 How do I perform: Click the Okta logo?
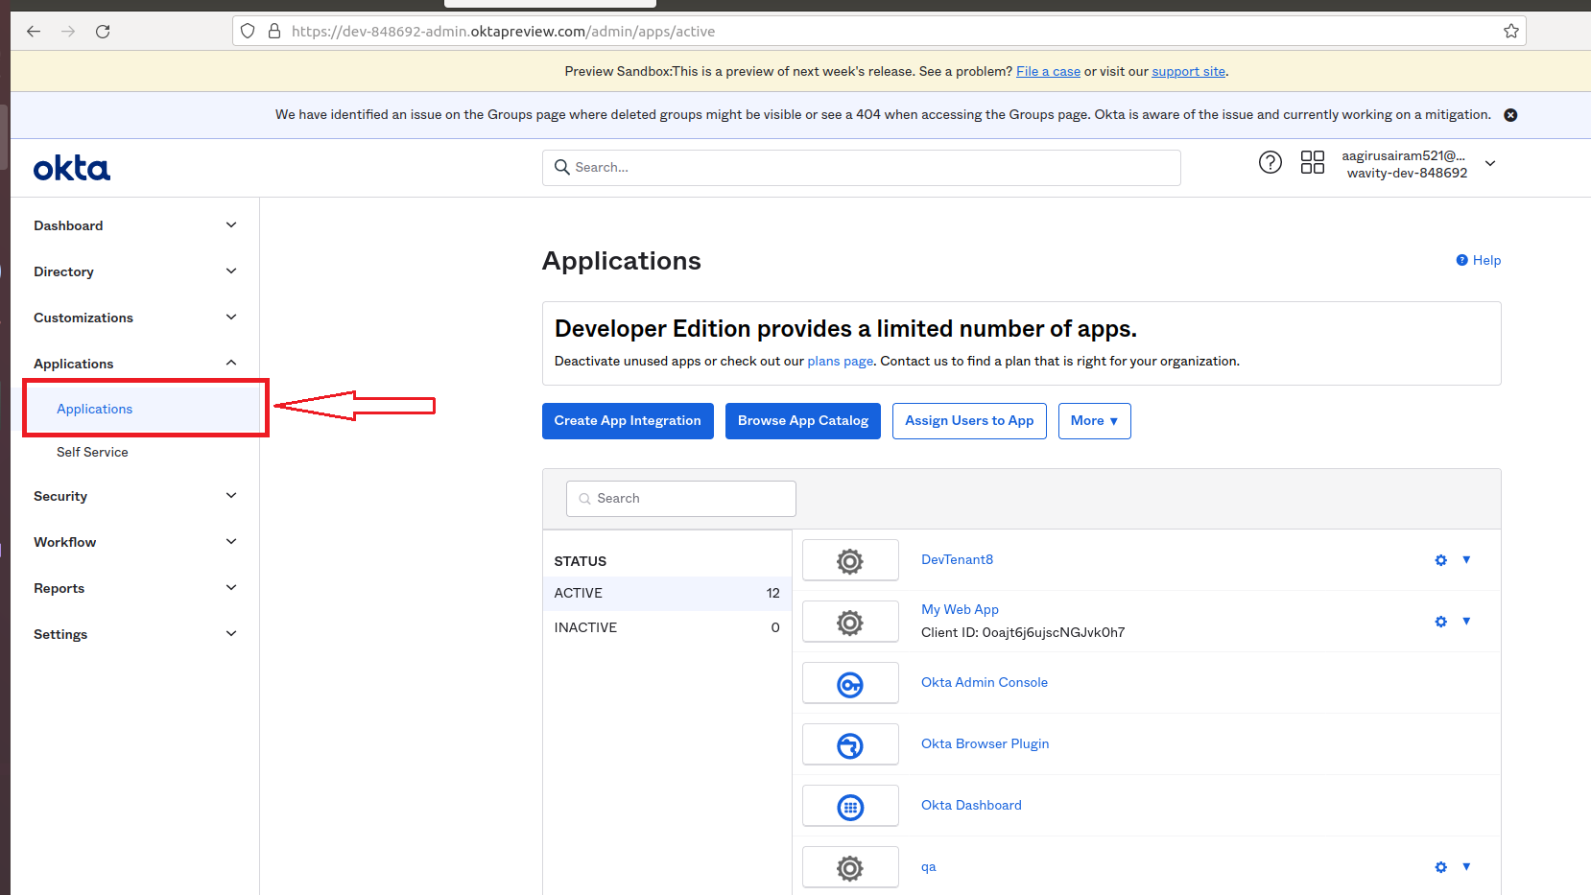[72, 168]
